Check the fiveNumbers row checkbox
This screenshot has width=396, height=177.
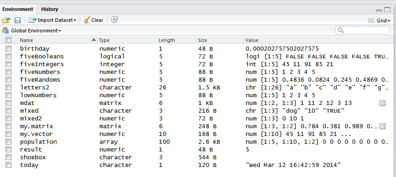(9, 72)
